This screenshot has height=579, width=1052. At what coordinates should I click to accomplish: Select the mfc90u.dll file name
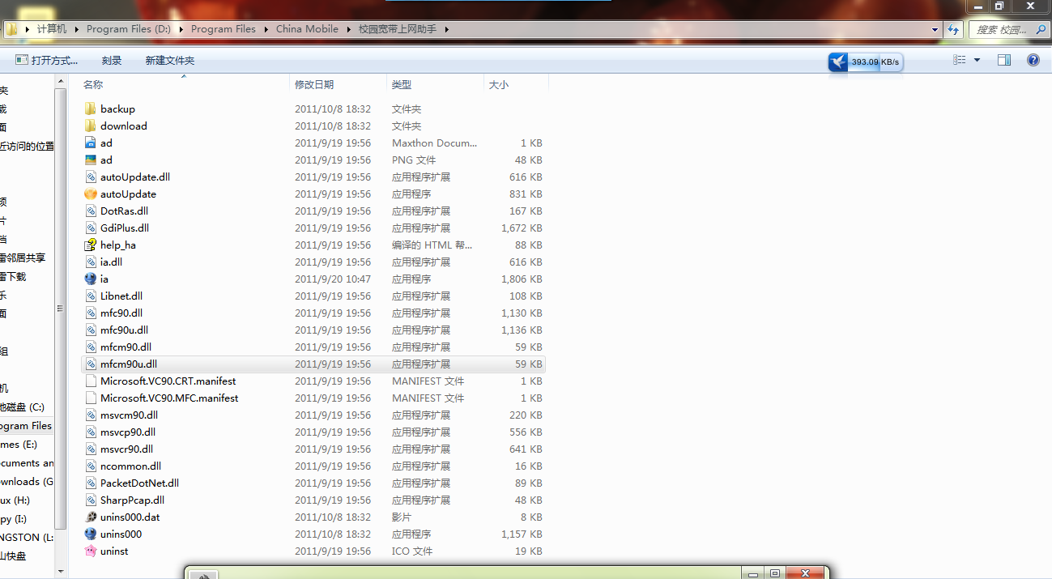[x=125, y=330]
